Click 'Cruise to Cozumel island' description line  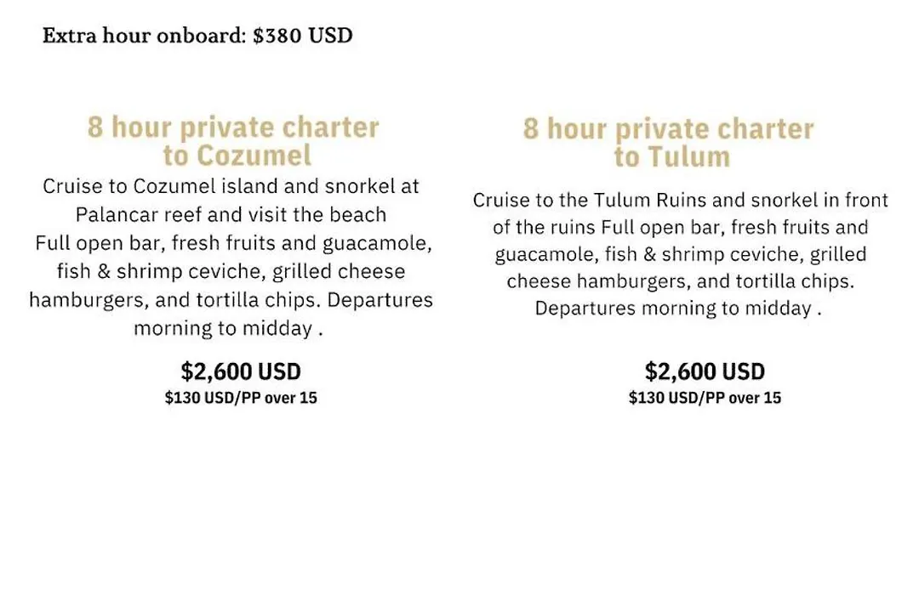tap(231, 186)
